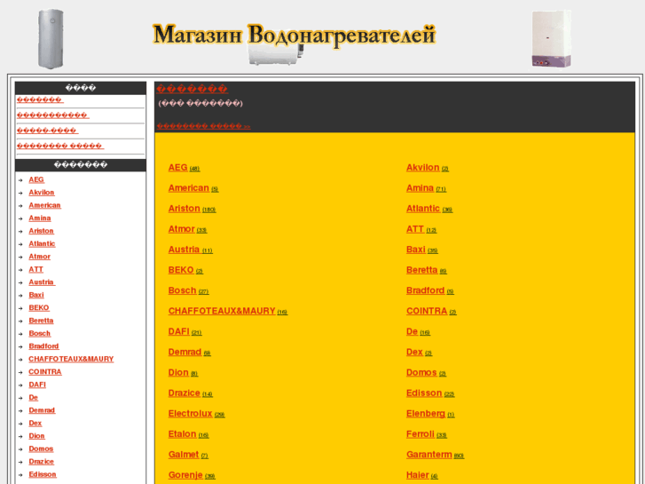Open Elenberg (1) link in yellow panel
Viewport: 645px width, 484px height.
click(x=430, y=414)
